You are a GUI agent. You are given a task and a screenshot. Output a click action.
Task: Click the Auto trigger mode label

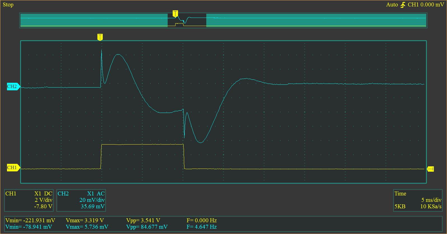point(392,5)
